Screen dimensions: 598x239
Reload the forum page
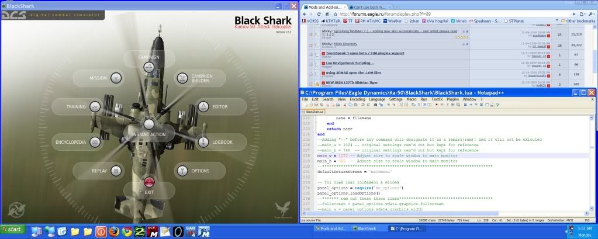319,14
